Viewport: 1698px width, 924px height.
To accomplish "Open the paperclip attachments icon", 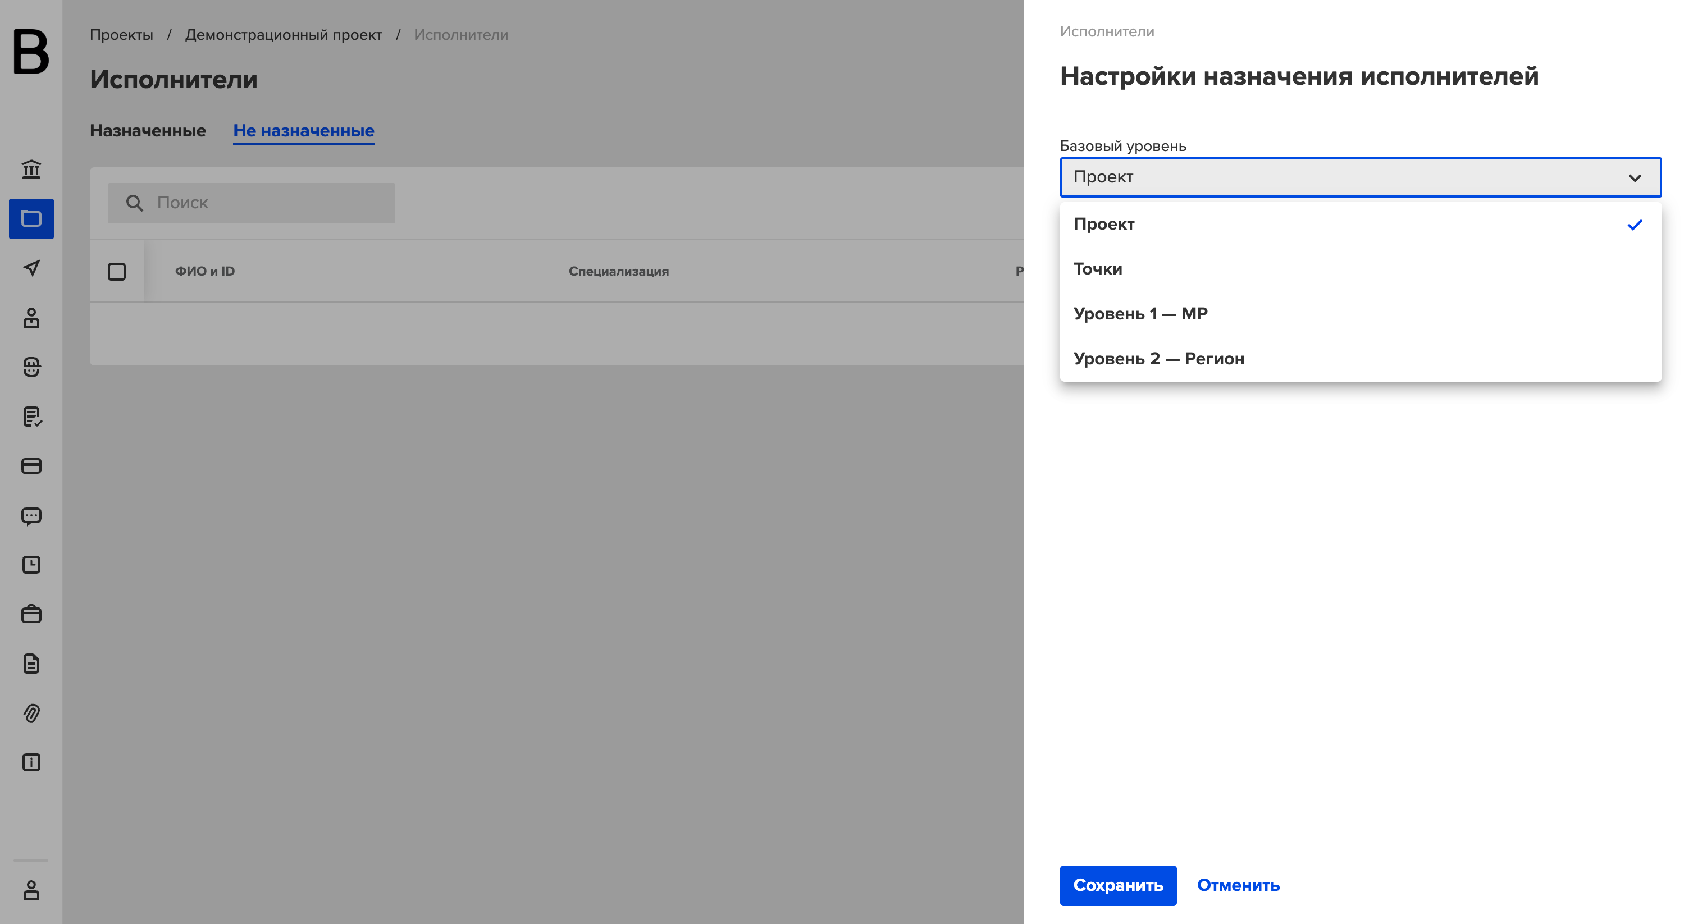I will [x=31, y=713].
